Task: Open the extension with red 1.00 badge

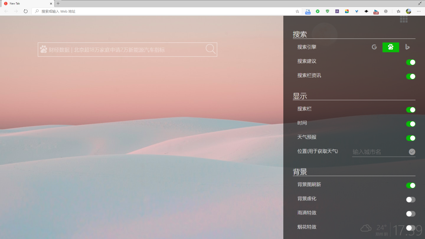Action: coord(376,12)
